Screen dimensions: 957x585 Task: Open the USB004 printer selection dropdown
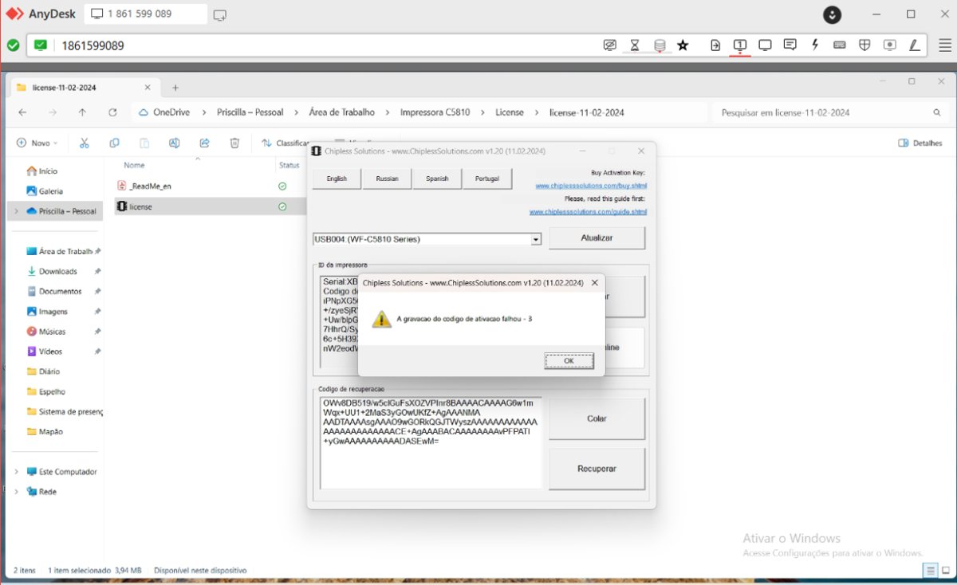pos(536,239)
